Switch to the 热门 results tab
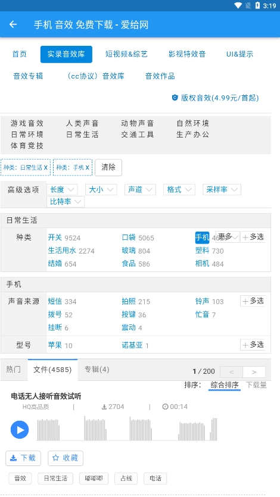 coord(14,370)
